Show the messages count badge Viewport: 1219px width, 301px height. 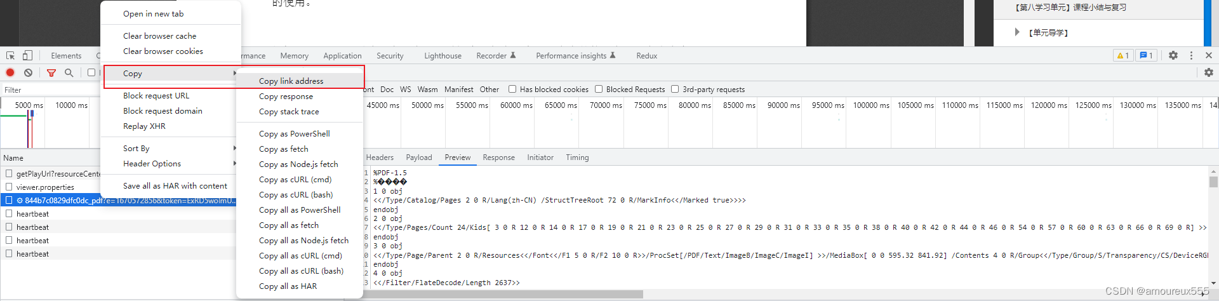pos(1146,55)
